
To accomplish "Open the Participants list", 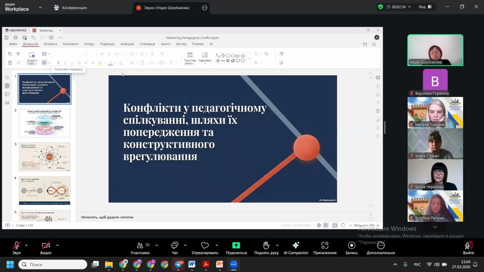I will (140, 248).
